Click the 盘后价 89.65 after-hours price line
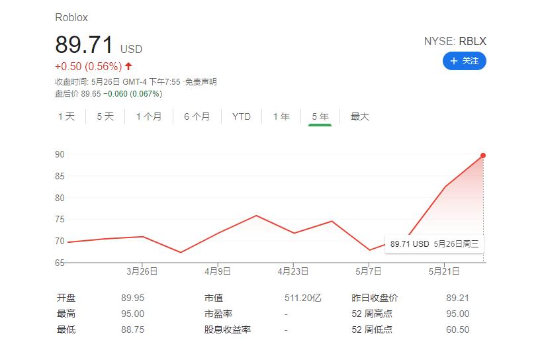This screenshot has height=350, width=540. [x=109, y=94]
